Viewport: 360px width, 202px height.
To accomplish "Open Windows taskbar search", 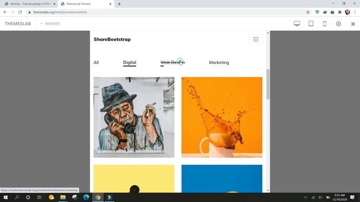I will (x=17, y=197).
